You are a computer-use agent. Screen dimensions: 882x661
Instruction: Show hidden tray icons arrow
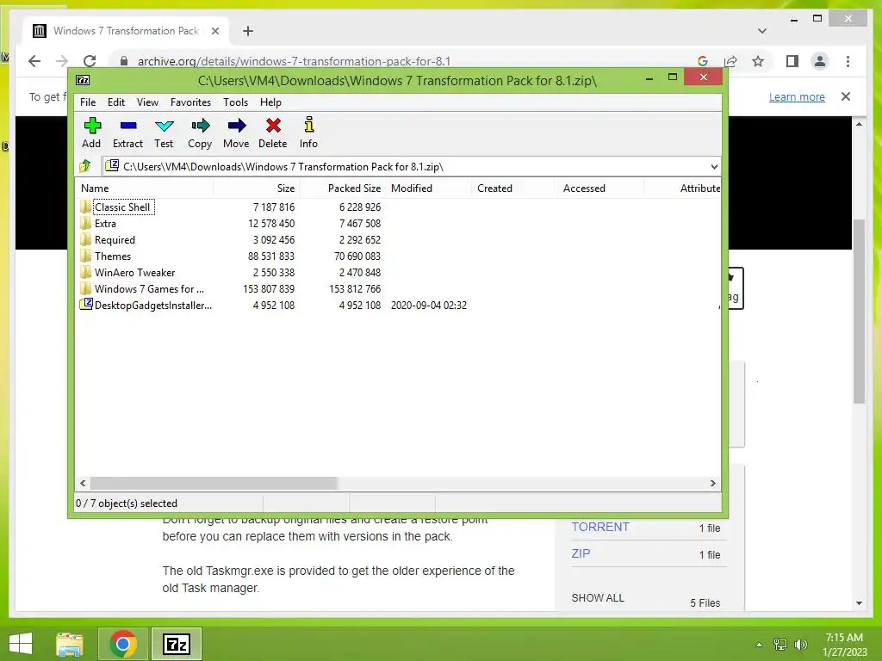[759, 645]
